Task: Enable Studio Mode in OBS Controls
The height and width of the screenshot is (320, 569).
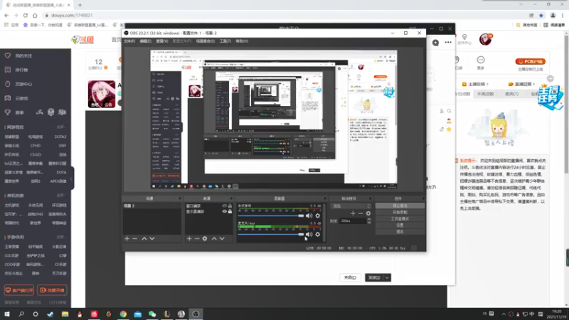Action: [x=400, y=219]
